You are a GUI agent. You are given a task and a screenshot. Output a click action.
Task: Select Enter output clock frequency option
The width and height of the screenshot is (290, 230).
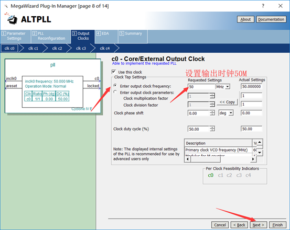[115, 86]
